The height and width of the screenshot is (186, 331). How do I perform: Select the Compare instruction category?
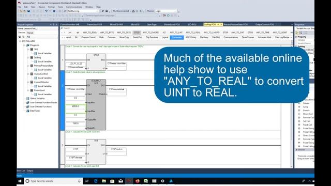click(x=112, y=37)
